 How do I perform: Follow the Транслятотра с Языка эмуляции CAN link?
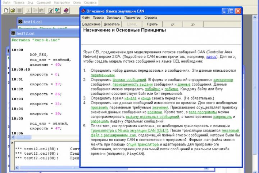[x=129, y=130]
